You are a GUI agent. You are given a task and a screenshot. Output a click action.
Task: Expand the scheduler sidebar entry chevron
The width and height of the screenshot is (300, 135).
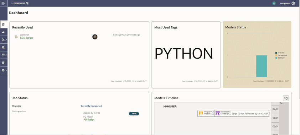(x=6, y=55)
